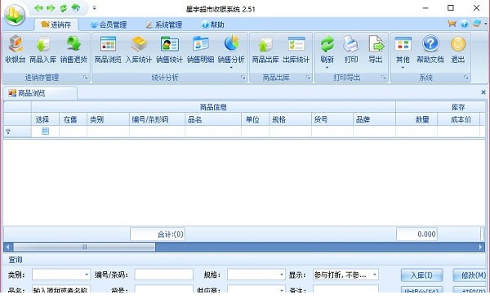
Task: Switch to the 系统管理 ribbon tab
Action: 164,25
